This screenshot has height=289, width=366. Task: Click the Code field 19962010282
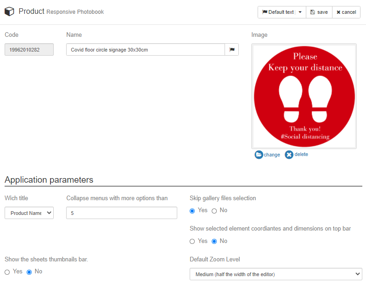click(x=29, y=50)
